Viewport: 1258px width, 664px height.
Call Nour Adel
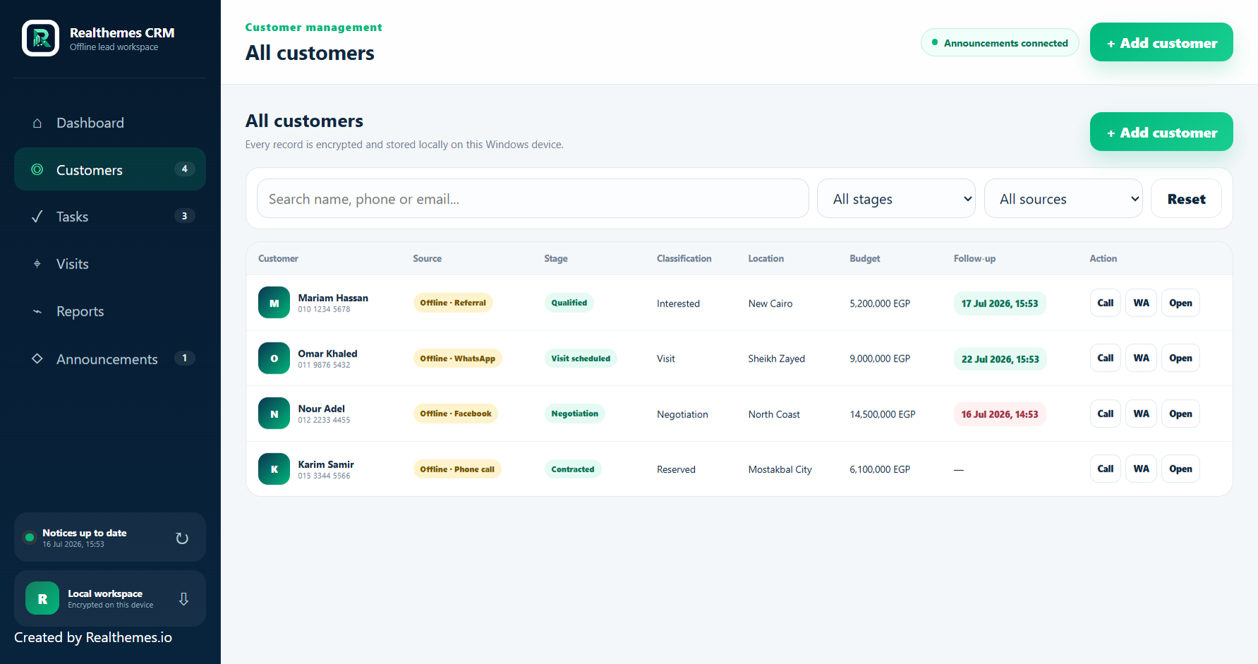[x=1106, y=414]
